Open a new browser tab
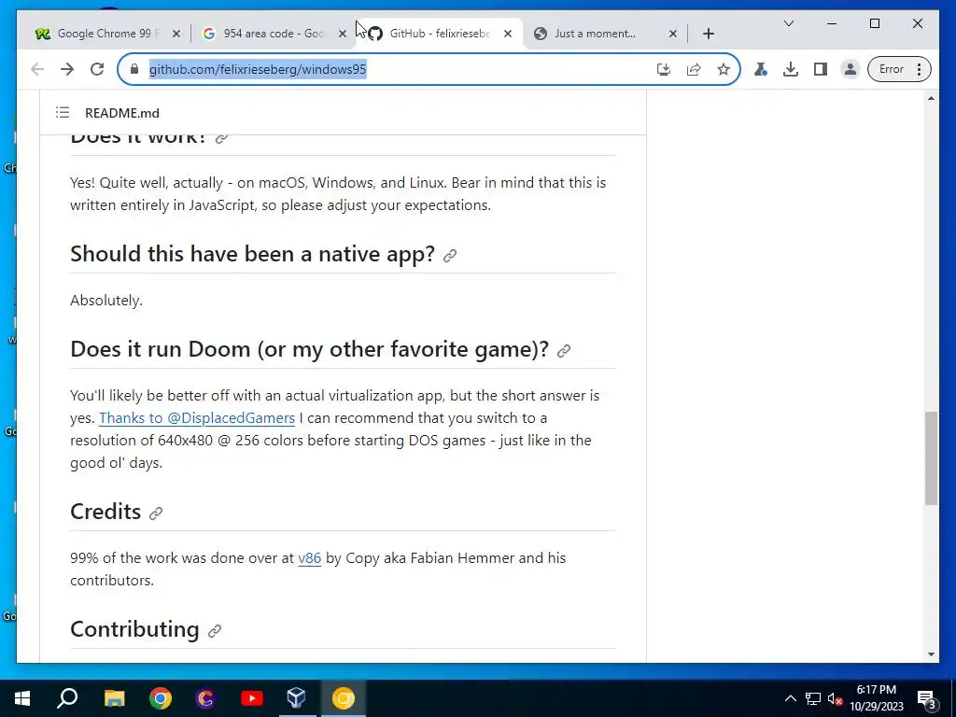This screenshot has width=956, height=717. pos(708,34)
